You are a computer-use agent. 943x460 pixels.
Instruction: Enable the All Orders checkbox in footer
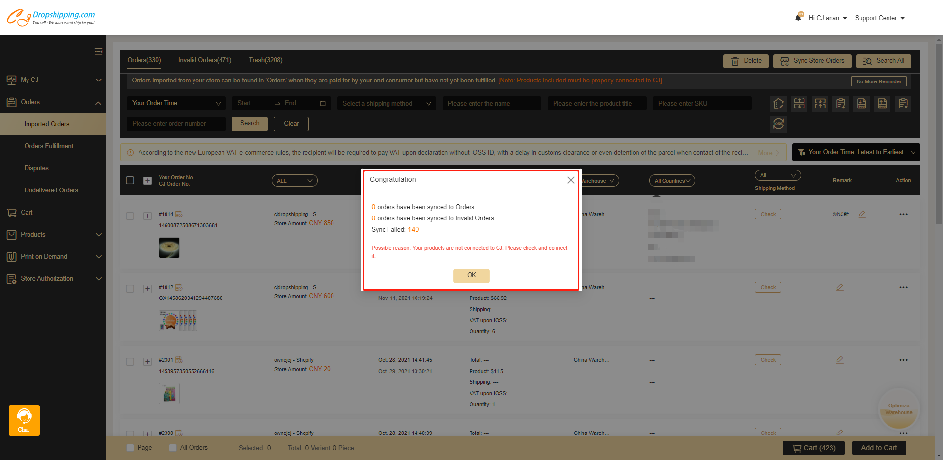click(173, 448)
